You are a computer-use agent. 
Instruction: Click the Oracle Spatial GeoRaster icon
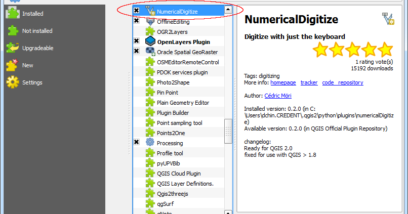tap(150, 52)
